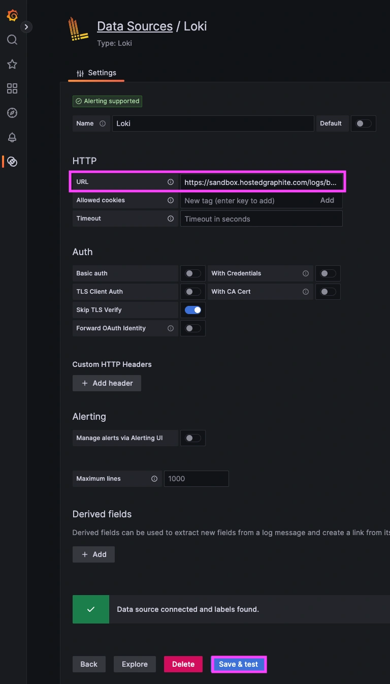Image resolution: width=390 pixels, height=684 pixels.
Task: Click Add next to Allowed cookies
Action: click(327, 200)
